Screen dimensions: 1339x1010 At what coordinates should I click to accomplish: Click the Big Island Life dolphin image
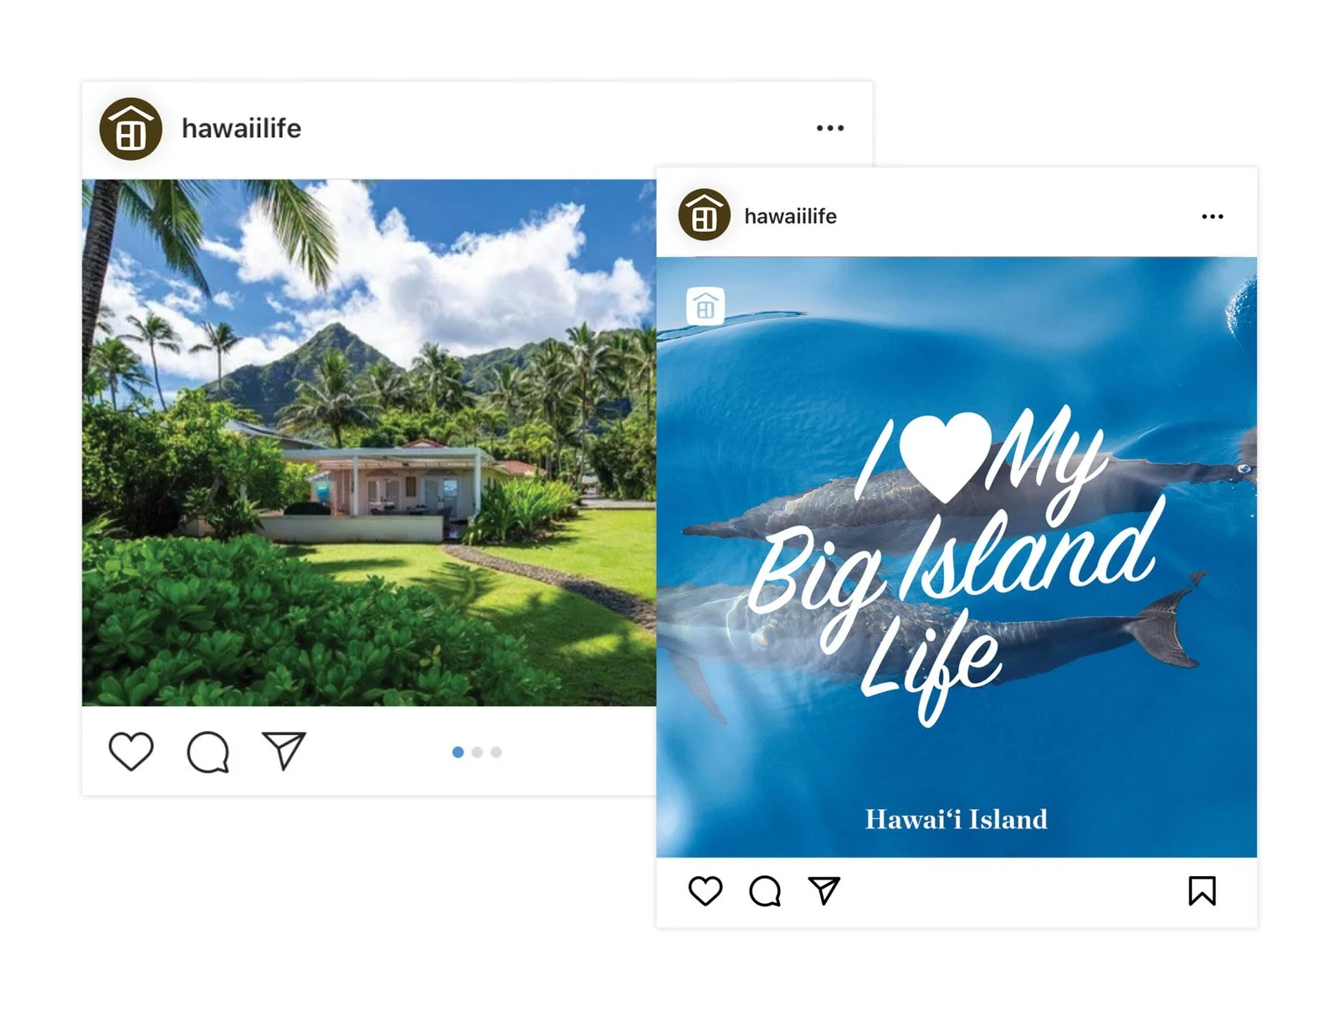coord(957,557)
